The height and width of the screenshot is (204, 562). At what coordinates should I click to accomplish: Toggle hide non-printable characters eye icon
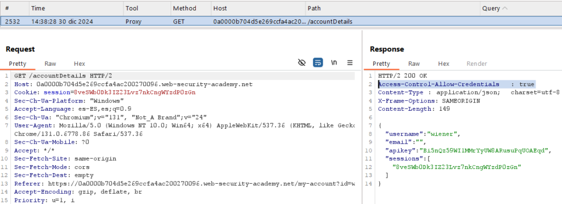[x=302, y=63]
